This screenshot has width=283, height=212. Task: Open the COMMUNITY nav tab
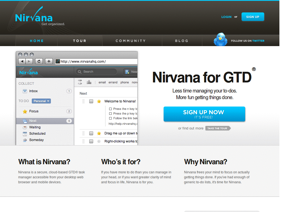[131, 41]
